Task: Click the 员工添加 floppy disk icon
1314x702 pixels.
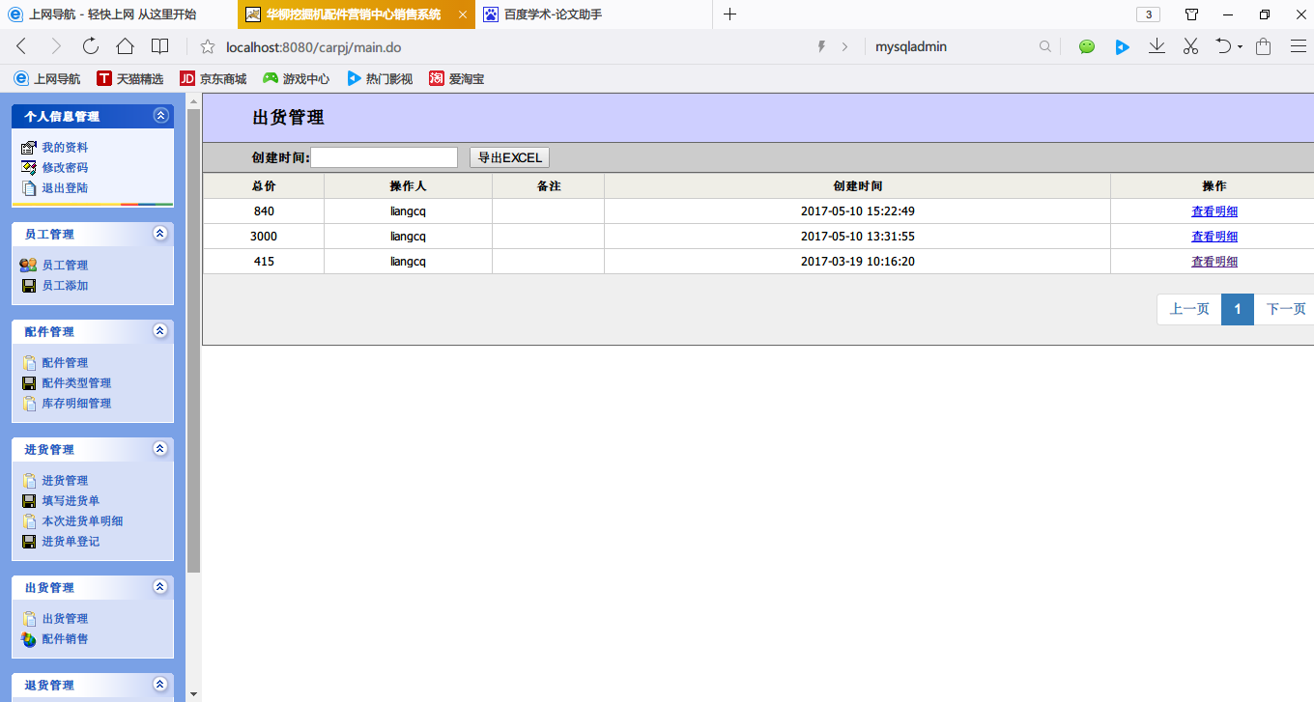Action: pos(28,286)
